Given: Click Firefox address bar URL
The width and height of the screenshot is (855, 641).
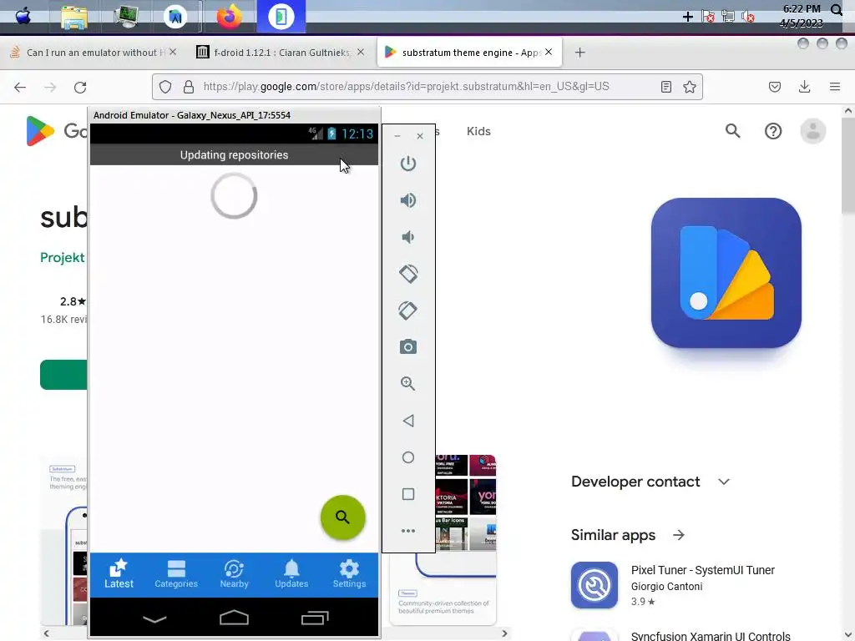Looking at the screenshot, I should (407, 86).
